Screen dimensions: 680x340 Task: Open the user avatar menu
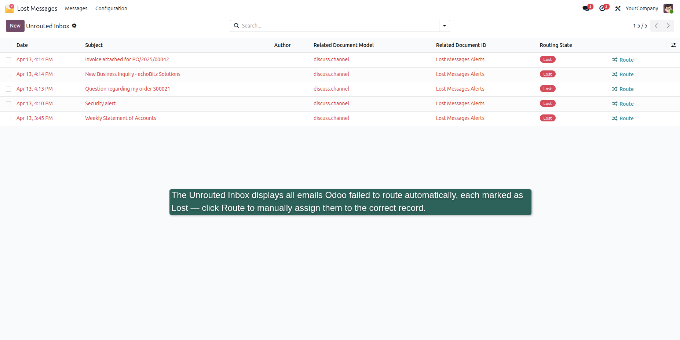point(668,8)
